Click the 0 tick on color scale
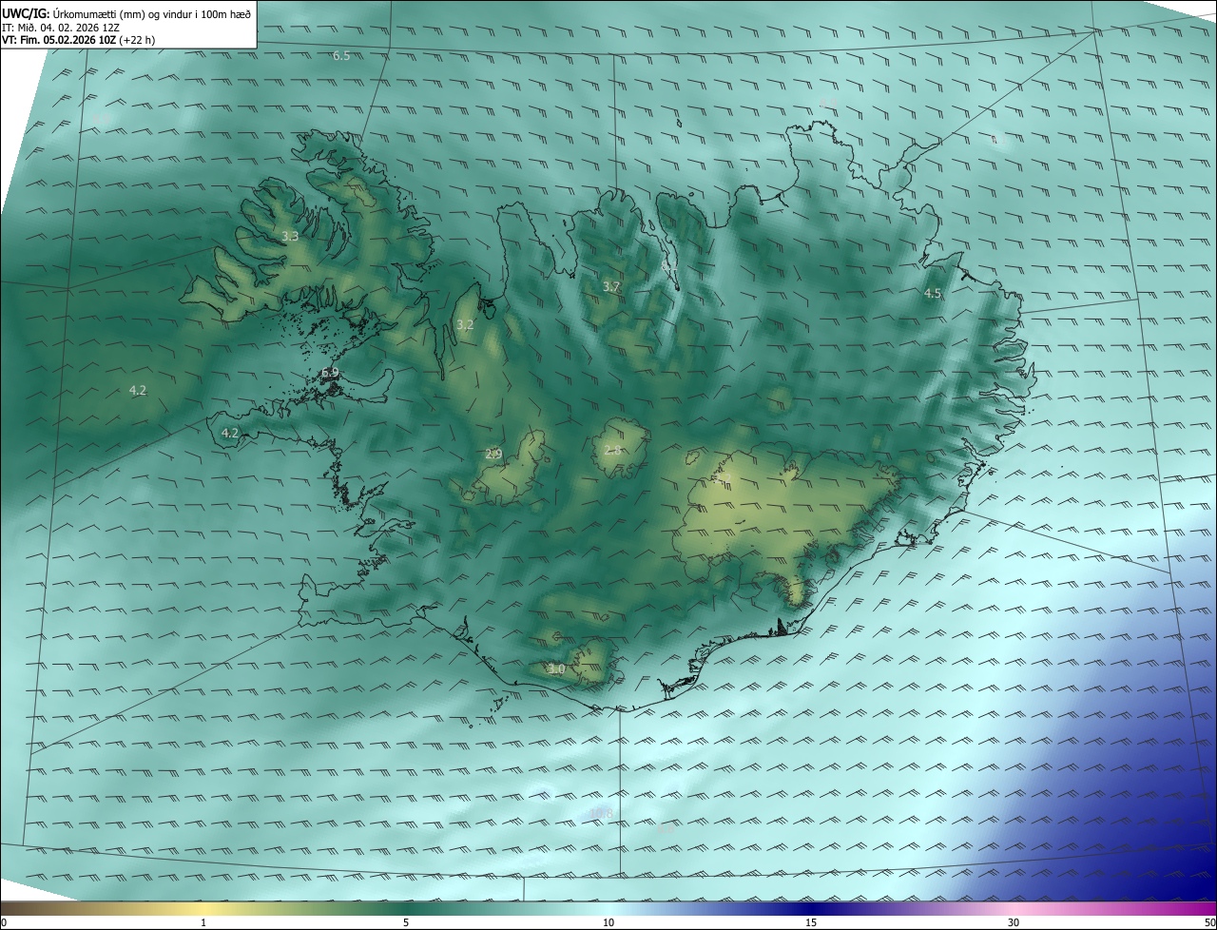This screenshot has height=930, width=1217. [x=4, y=922]
